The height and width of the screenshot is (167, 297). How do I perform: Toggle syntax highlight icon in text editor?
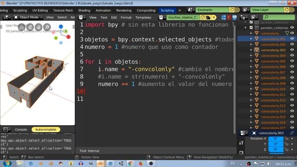234,18
